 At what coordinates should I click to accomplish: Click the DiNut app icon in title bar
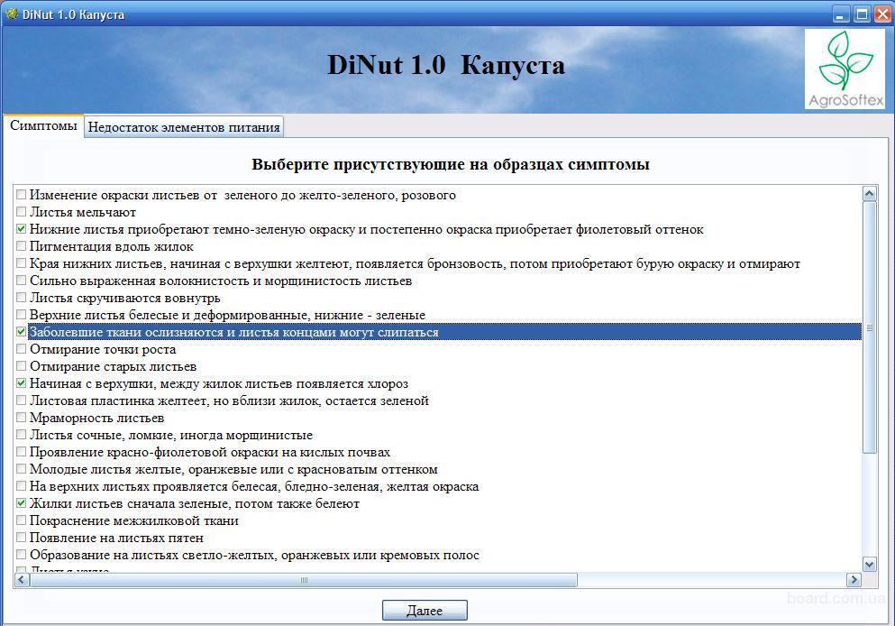coord(12,14)
